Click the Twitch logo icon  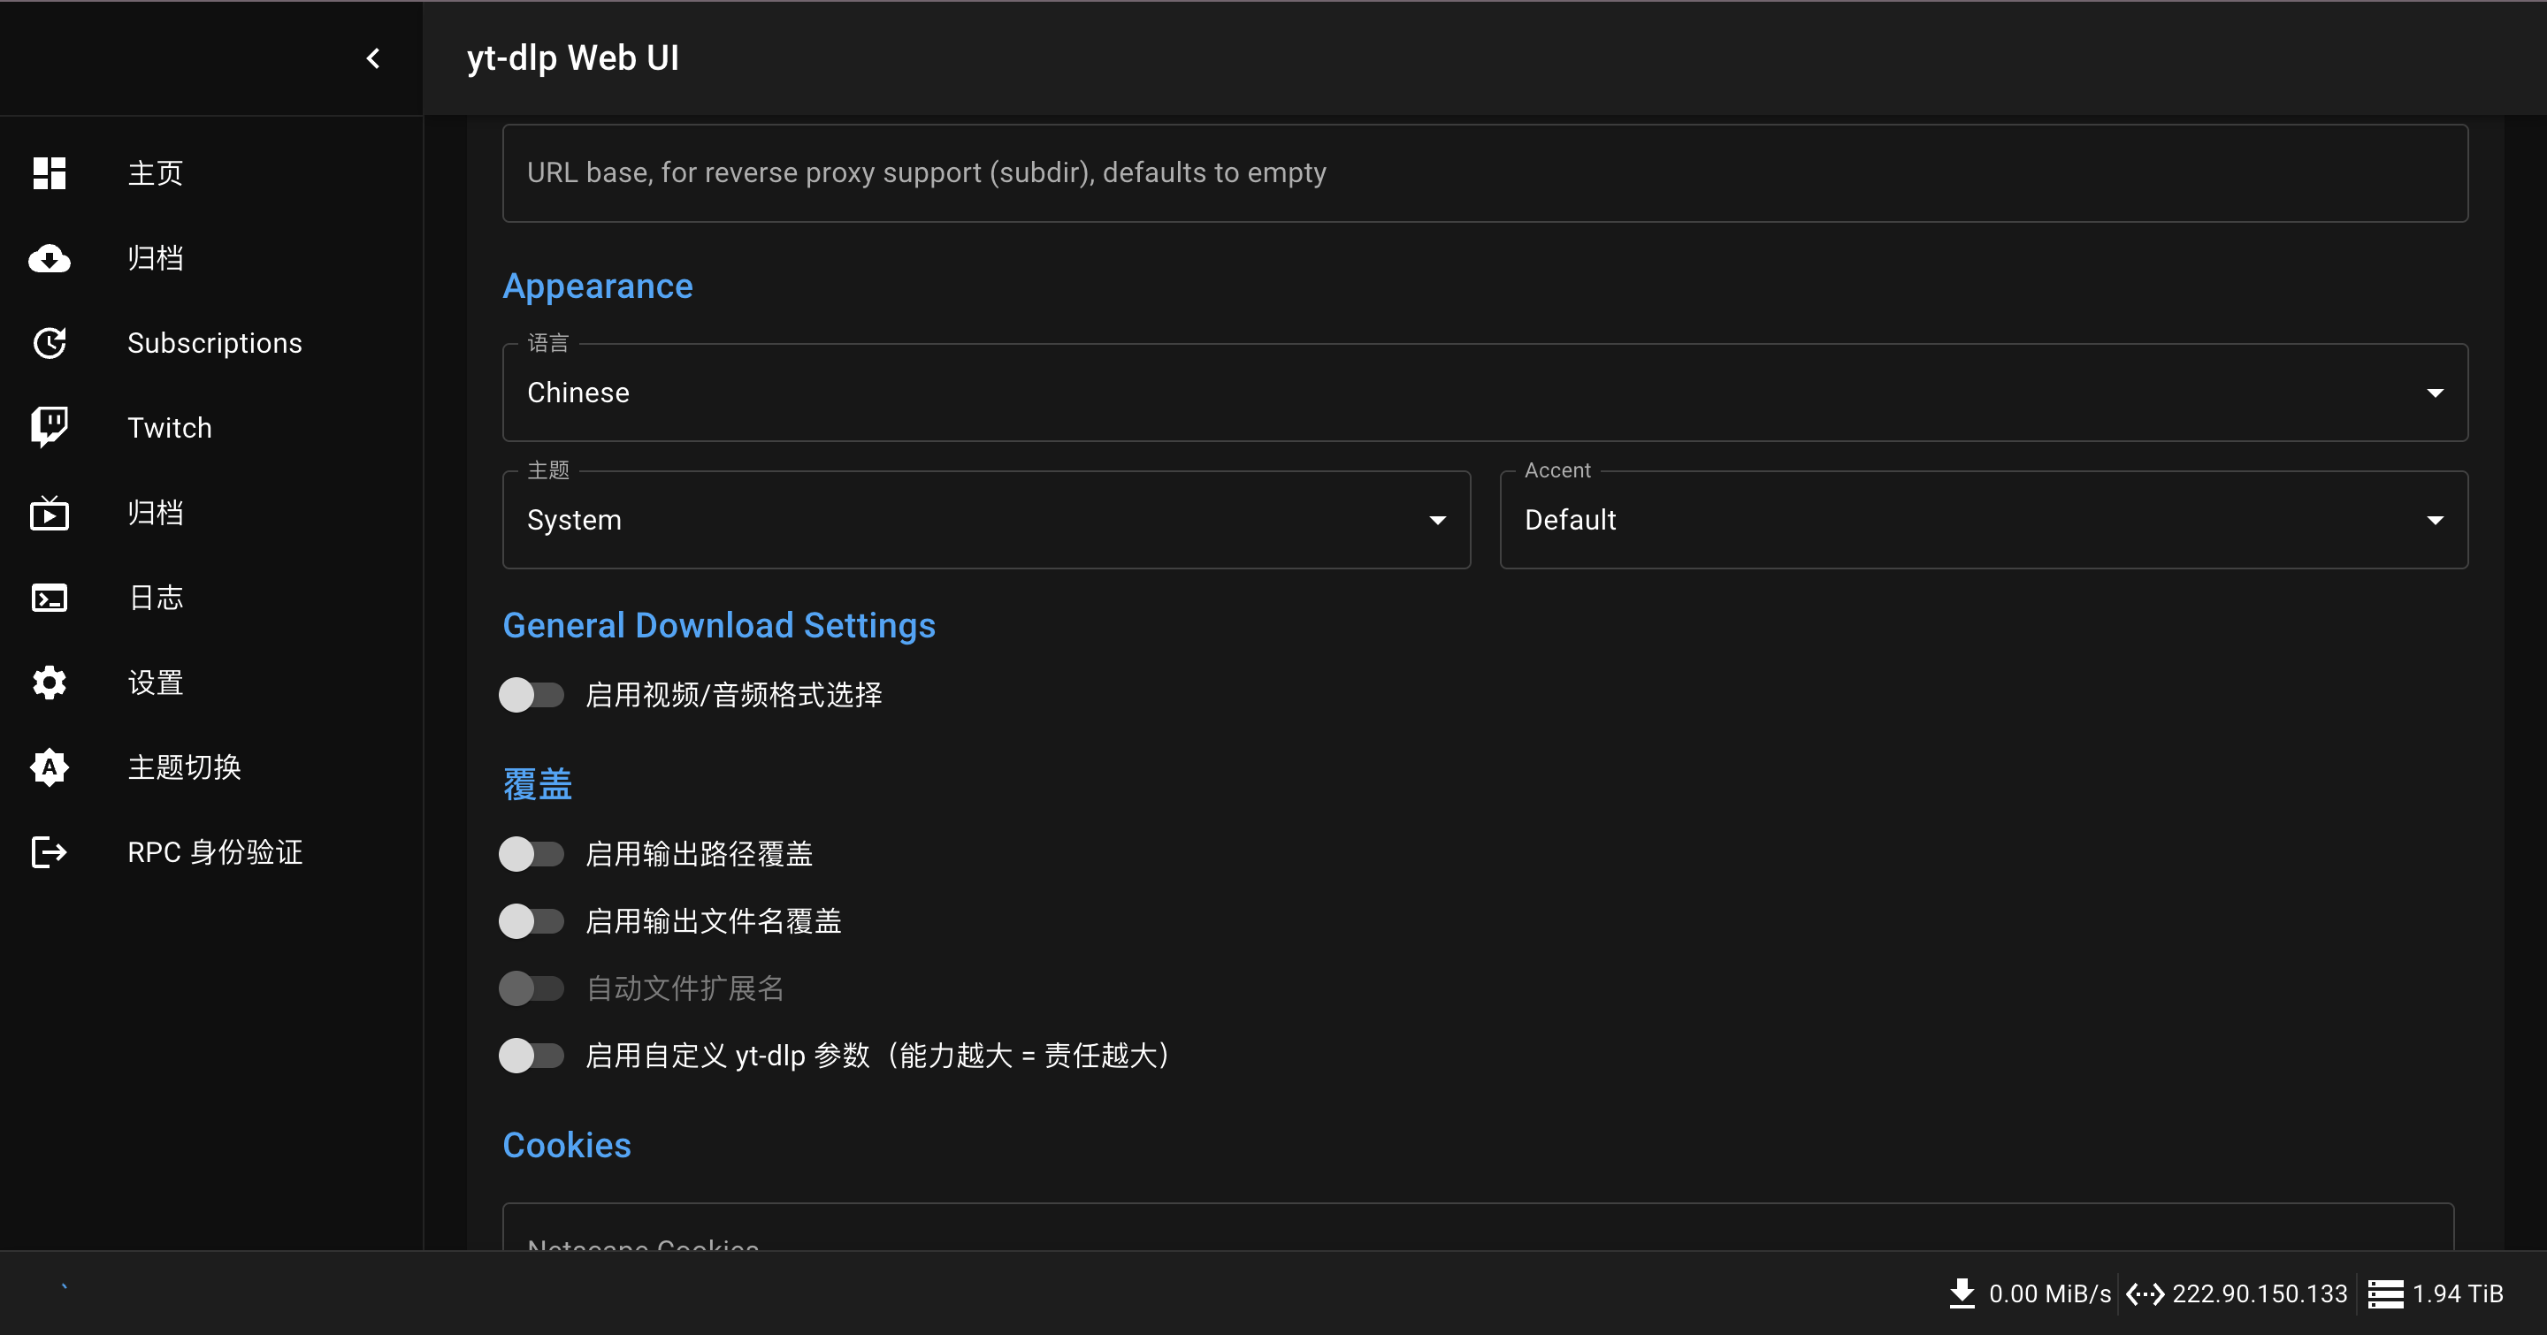[x=49, y=428]
